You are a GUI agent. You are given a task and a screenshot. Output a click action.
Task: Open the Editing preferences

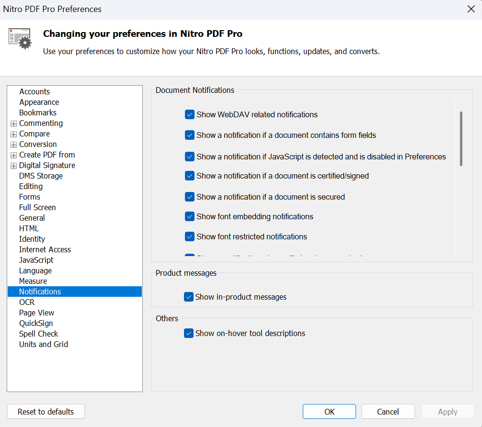point(31,186)
